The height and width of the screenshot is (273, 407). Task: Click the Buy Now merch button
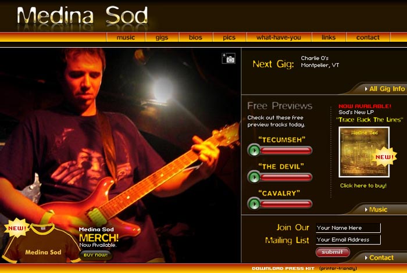[95, 255]
